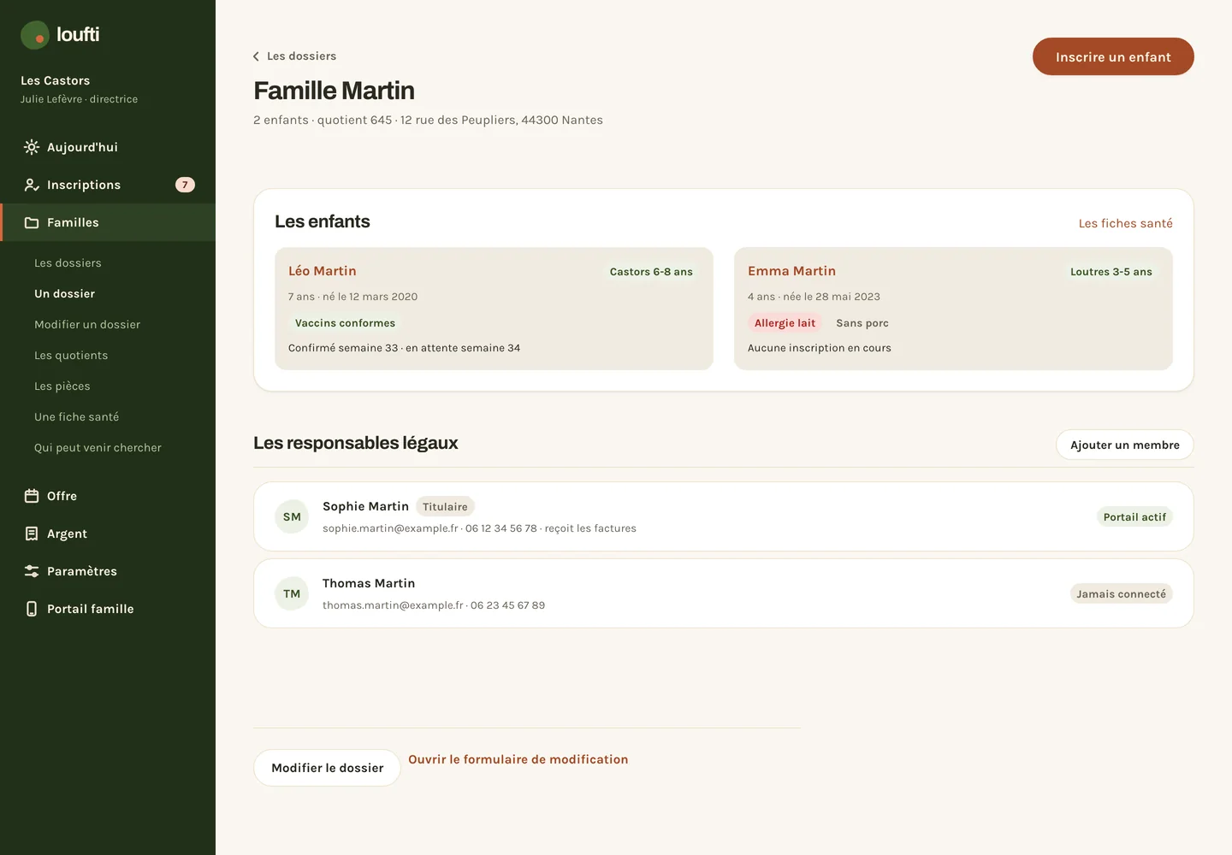Click the Loutres 3-5 ans group tag
The width and height of the screenshot is (1232, 855).
click(x=1111, y=272)
